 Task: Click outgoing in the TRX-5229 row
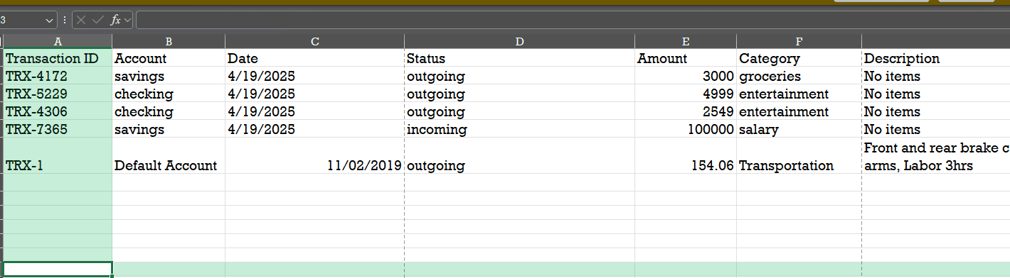tap(519, 94)
